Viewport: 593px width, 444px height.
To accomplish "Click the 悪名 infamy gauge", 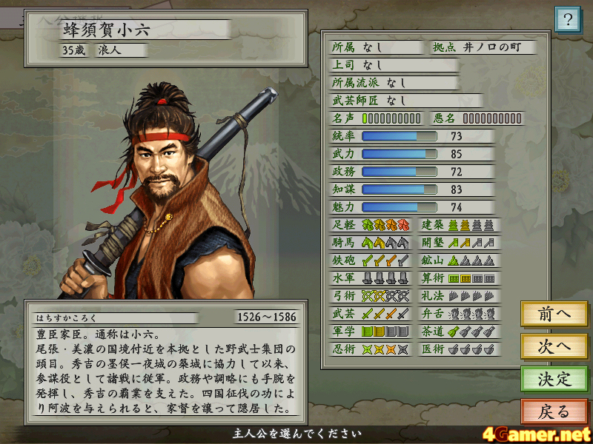I will pyautogui.click(x=492, y=118).
